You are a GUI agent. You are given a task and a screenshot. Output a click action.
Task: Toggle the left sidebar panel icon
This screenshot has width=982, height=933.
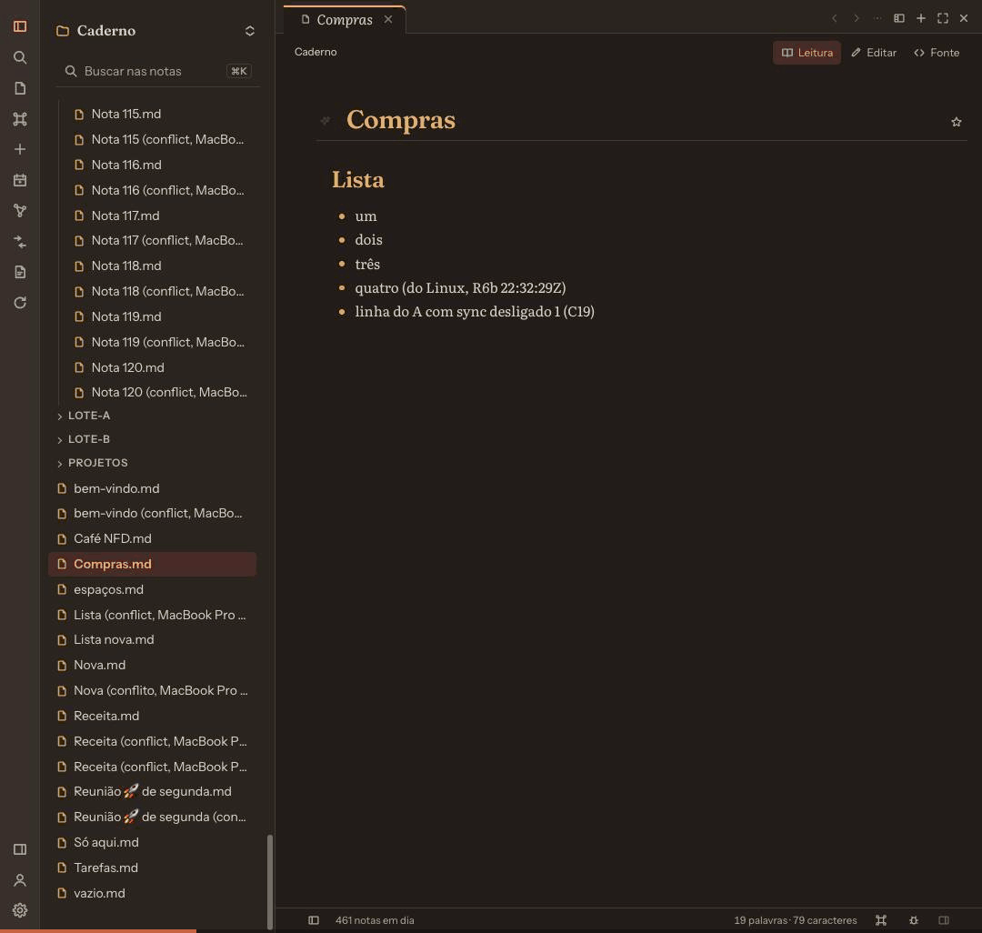[x=20, y=26]
